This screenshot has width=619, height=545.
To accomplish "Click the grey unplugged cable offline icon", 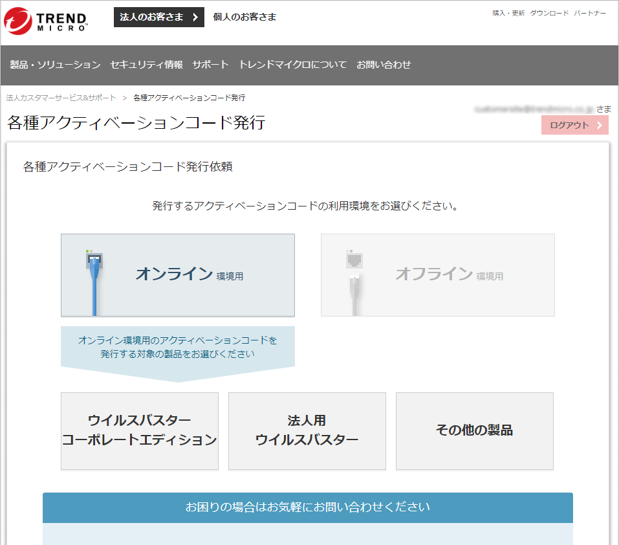I will pos(354,278).
